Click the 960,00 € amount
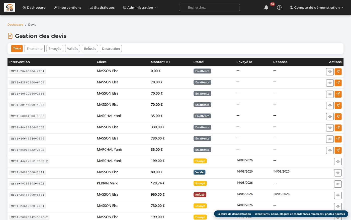 coord(158,195)
